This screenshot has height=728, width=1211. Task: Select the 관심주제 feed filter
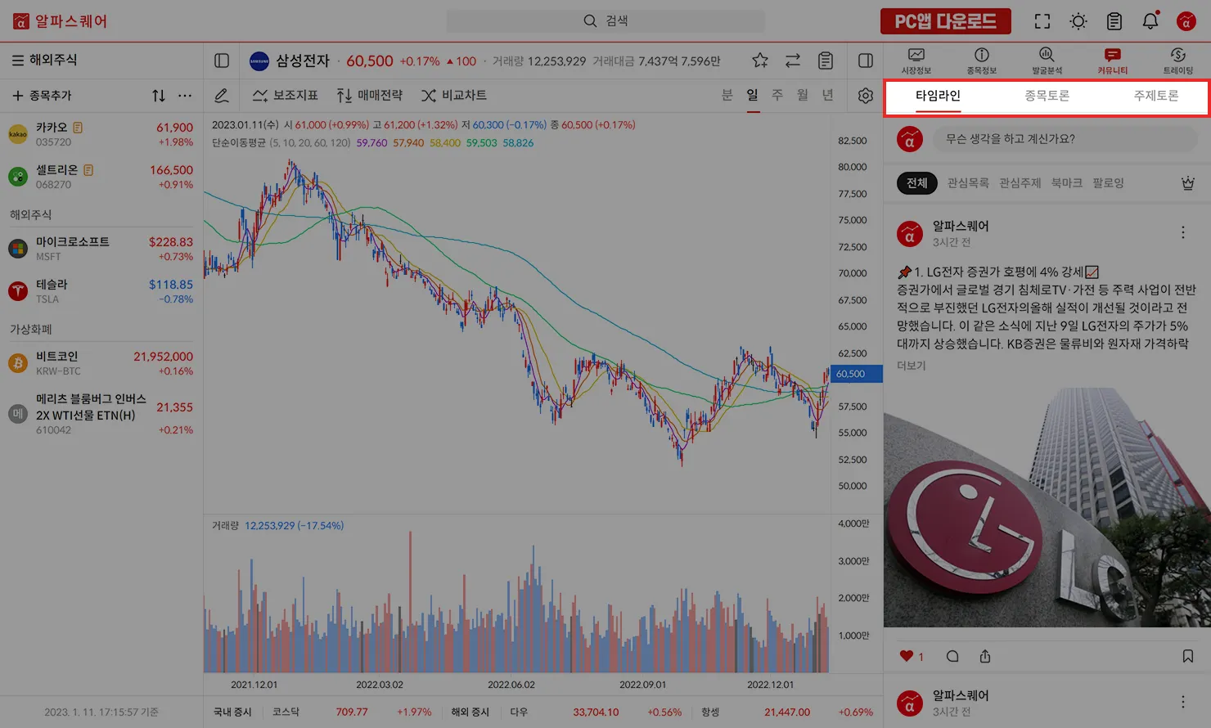click(1020, 183)
